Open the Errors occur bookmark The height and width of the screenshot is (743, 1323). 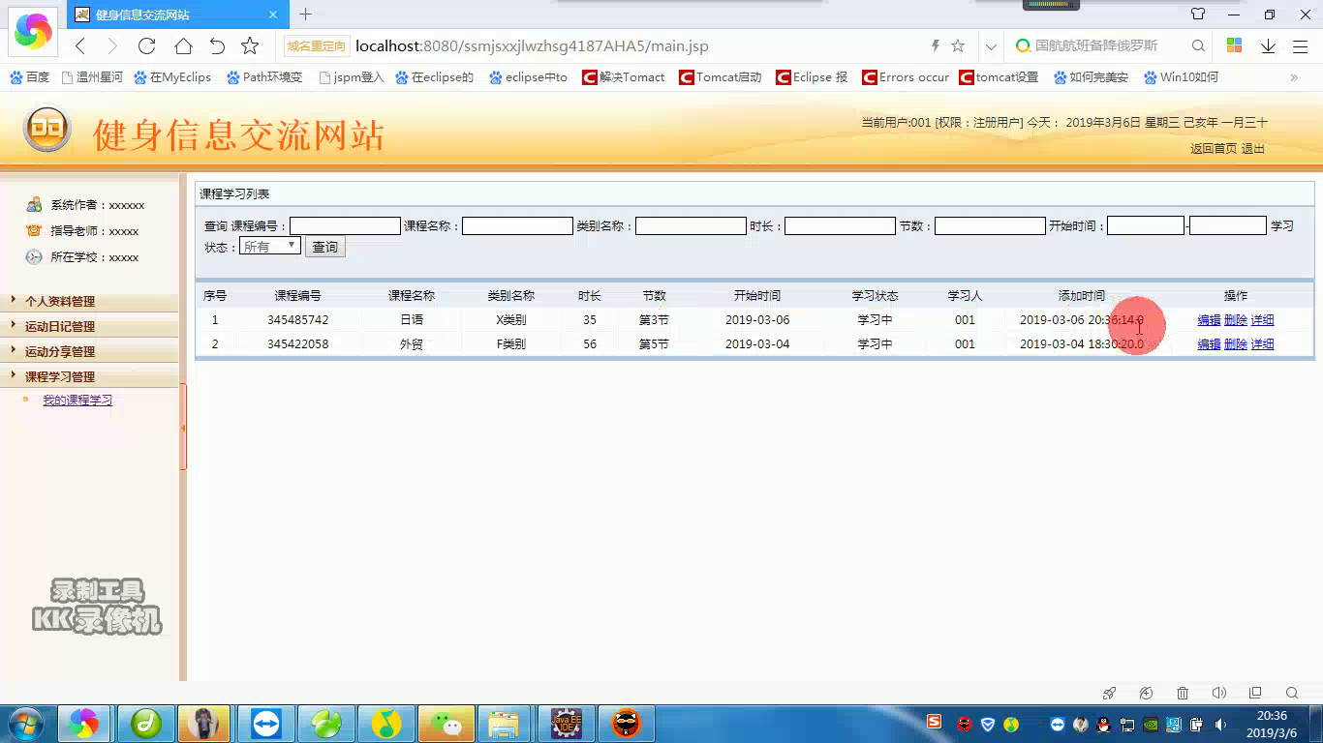pos(906,77)
